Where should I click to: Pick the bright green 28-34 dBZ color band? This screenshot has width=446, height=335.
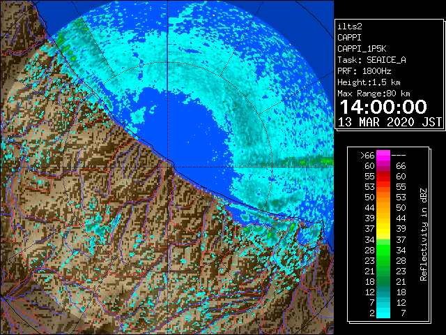[383, 250]
